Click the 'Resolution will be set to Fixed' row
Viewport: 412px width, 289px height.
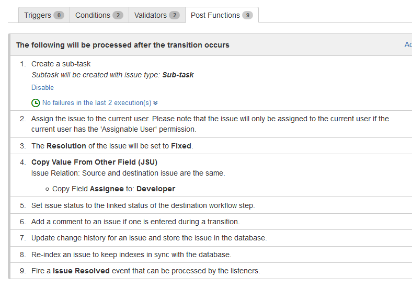point(211,146)
